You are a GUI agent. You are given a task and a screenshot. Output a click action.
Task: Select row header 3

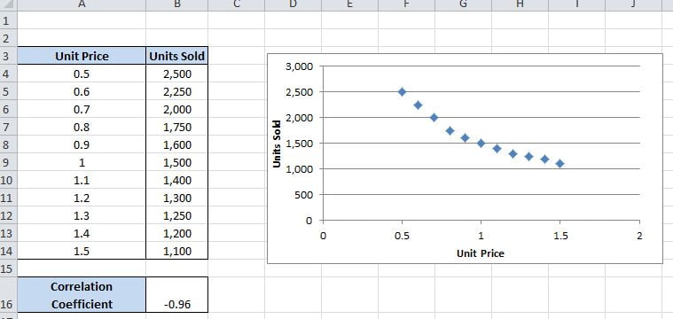(8, 56)
